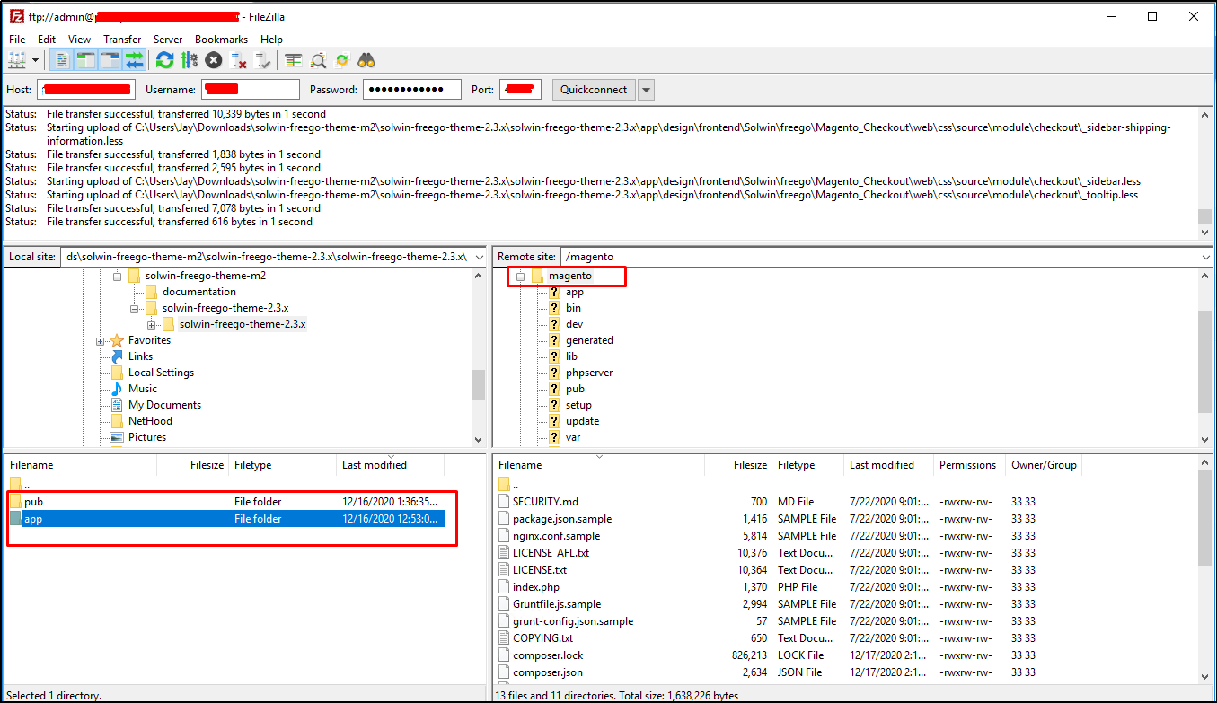Cancel current operation icon
The height and width of the screenshot is (703, 1217).
click(x=214, y=60)
